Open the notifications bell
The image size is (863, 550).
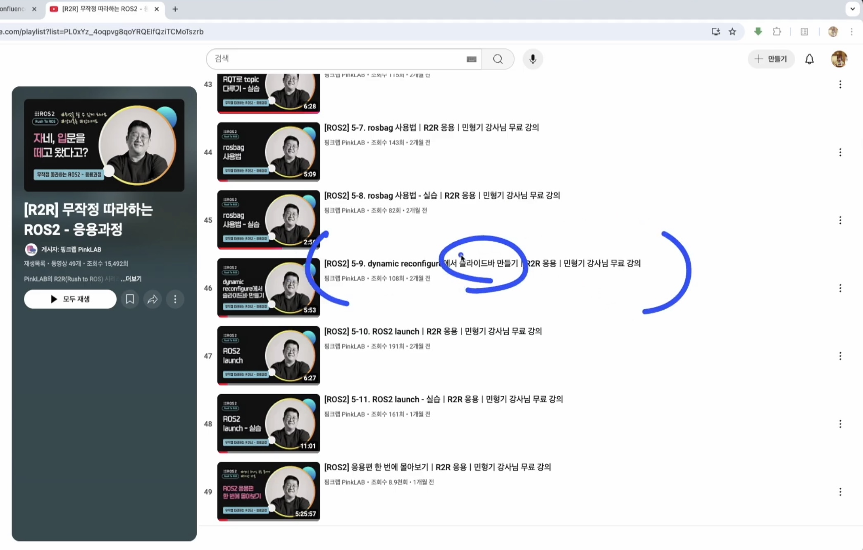coord(809,59)
